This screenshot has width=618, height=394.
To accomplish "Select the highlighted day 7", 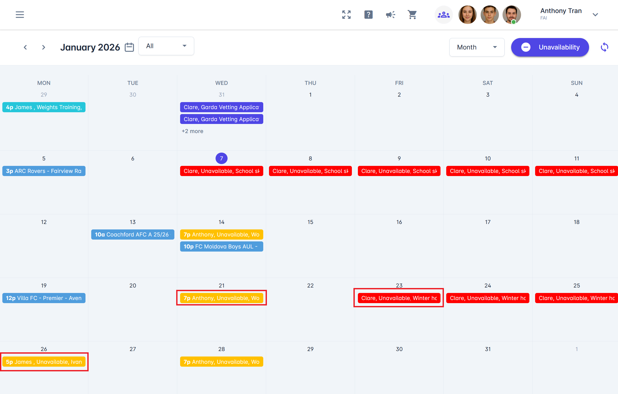I will click(221, 158).
